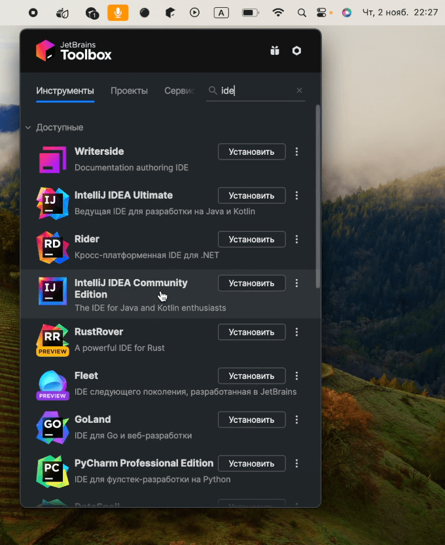445x545 pixels.
Task: Open options menu for Writerside
Action: [296, 152]
